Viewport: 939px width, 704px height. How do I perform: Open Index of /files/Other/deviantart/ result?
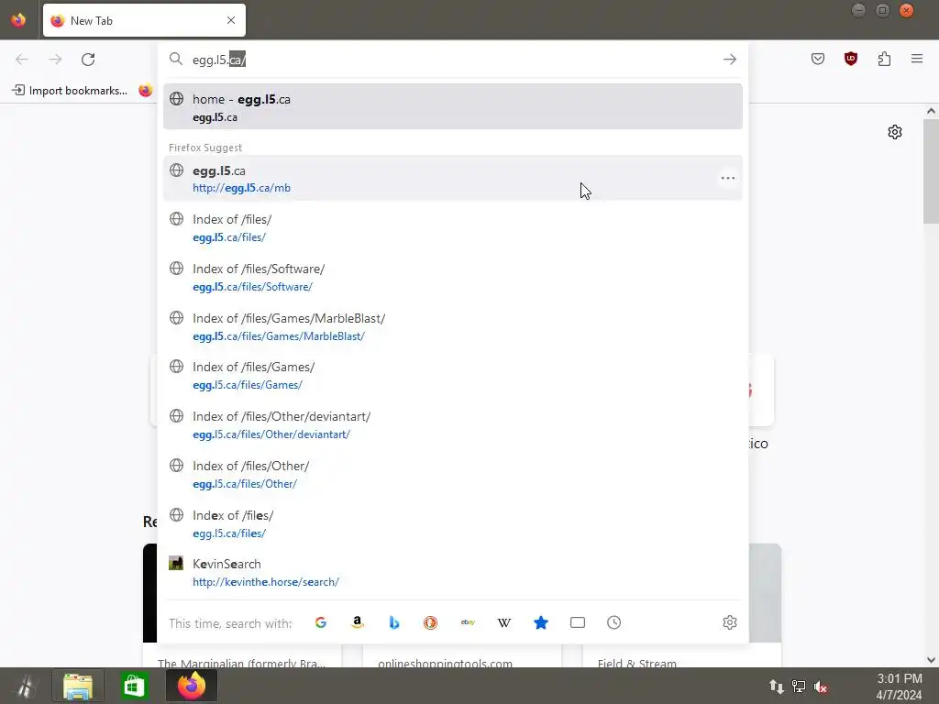(x=453, y=425)
